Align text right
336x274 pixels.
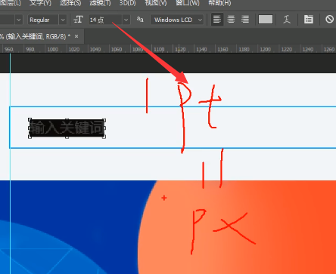click(245, 20)
